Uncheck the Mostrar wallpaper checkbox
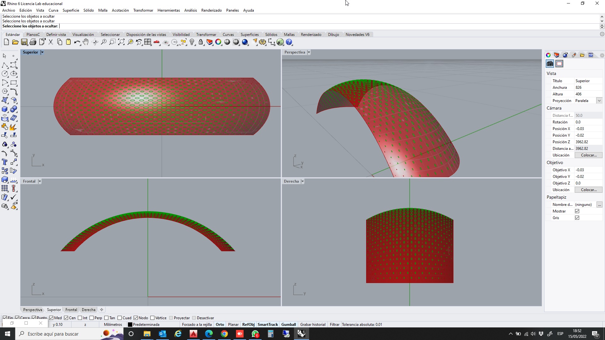 (x=577, y=211)
